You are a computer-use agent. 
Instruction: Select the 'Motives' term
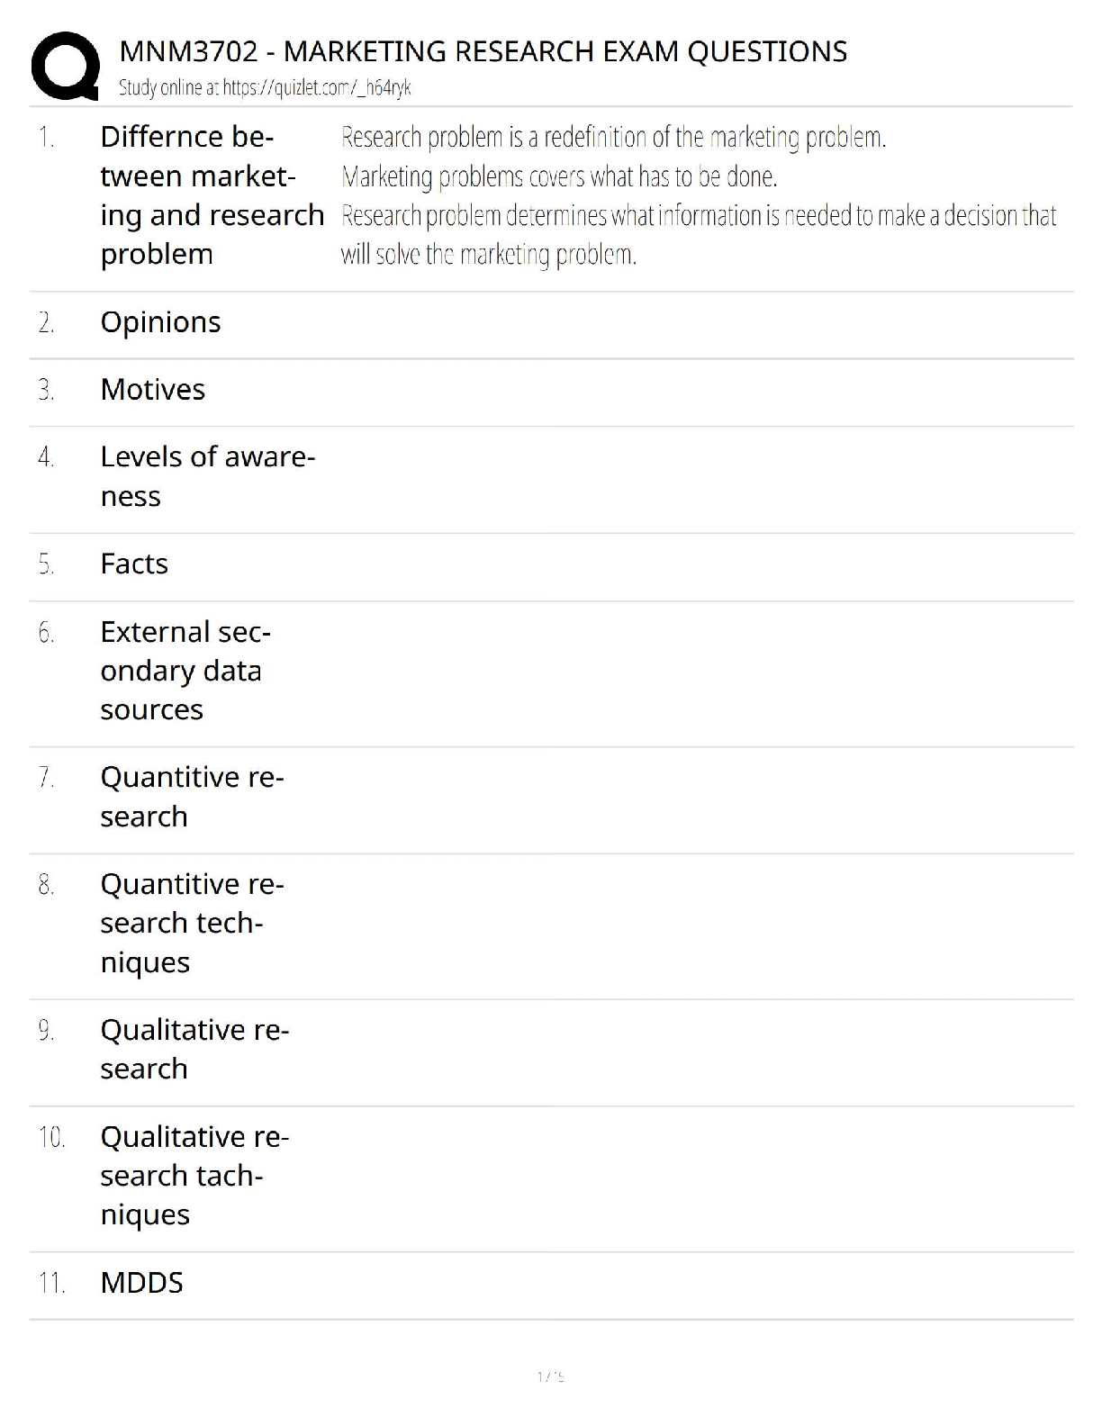(153, 390)
